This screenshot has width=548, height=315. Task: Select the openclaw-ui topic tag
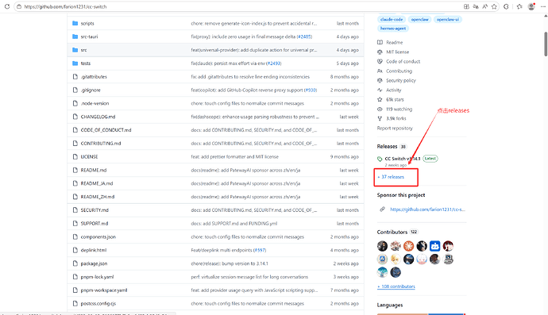click(448, 20)
